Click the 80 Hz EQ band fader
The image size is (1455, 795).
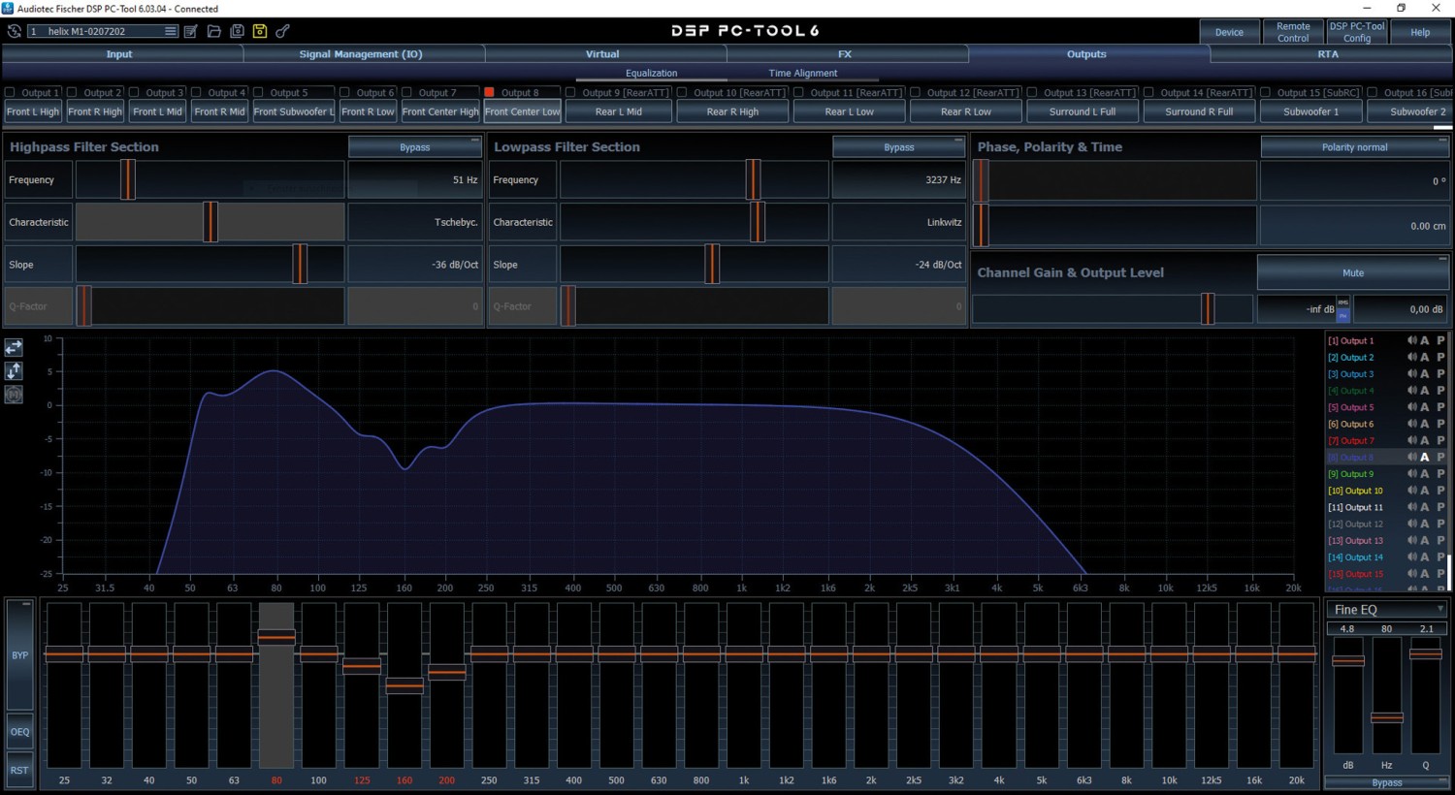click(x=276, y=637)
